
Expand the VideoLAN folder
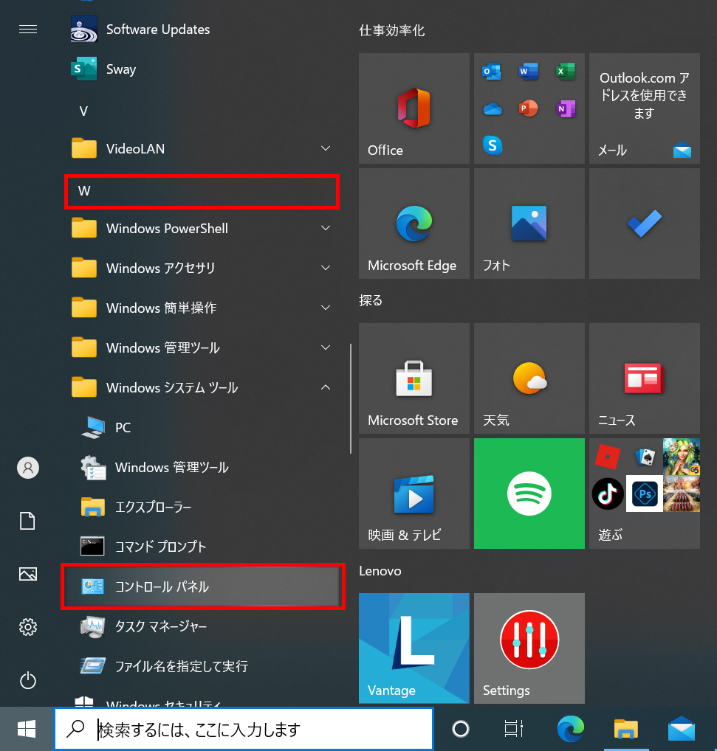tap(202, 148)
